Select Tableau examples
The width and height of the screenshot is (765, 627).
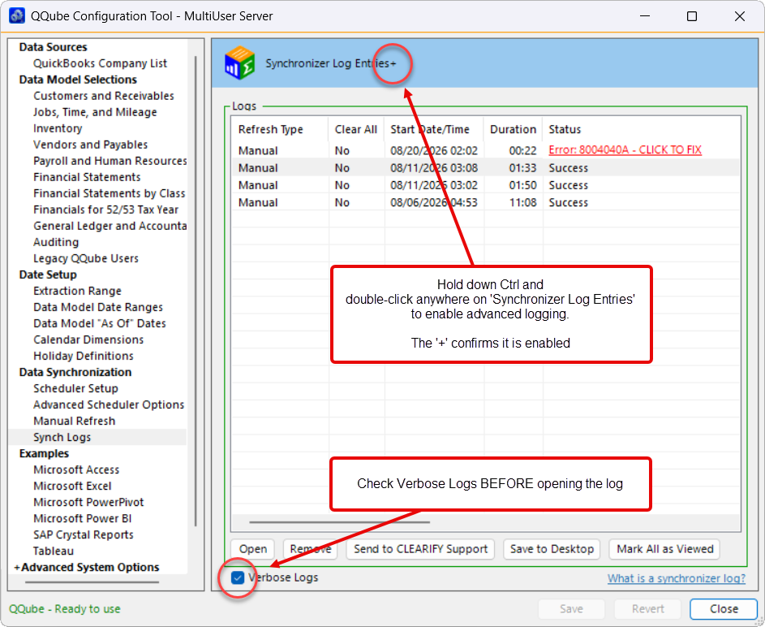point(54,551)
